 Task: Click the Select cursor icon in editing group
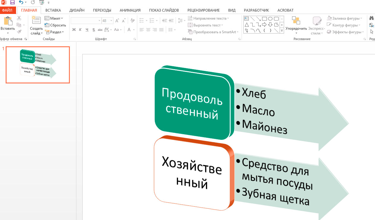pyautogui.click(x=372, y=31)
